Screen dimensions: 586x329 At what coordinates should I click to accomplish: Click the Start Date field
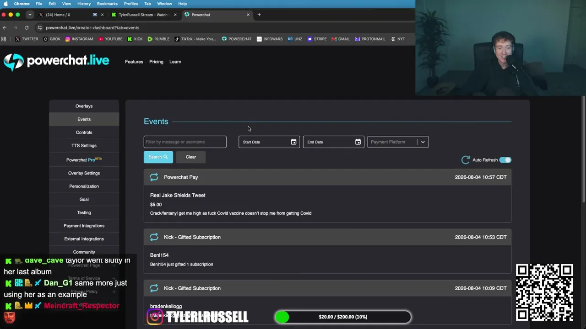point(269,142)
